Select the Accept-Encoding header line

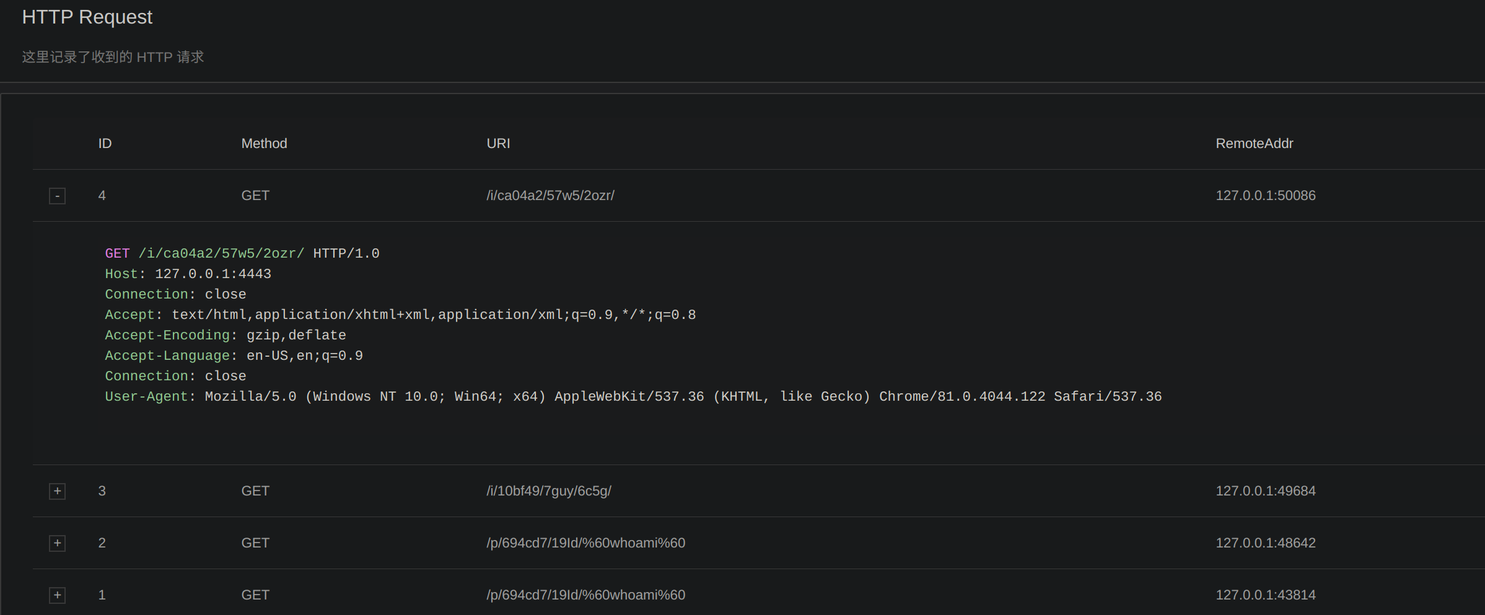pos(225,334)
